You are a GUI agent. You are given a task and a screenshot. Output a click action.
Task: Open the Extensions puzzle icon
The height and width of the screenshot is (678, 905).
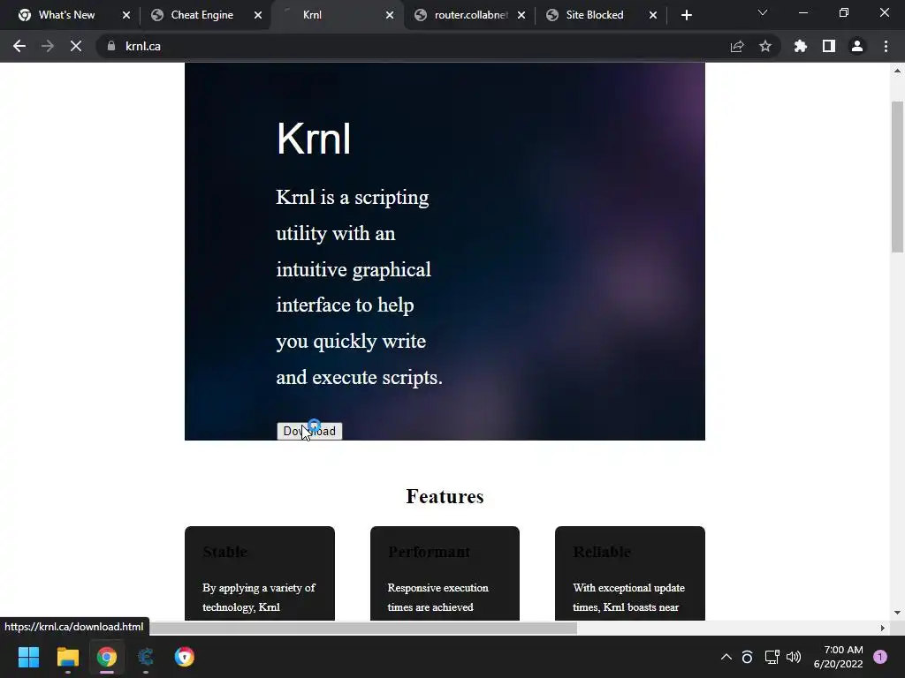pyautogui.click(x=801, y=46)
